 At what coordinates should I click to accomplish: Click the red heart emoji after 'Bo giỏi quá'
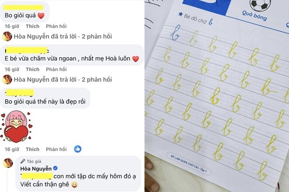(x=41, y=16)
